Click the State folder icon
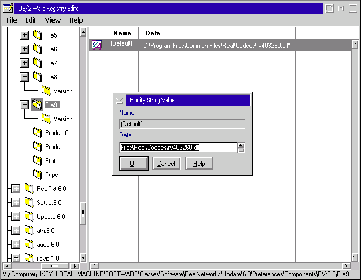Viewport: 361px width, 280px height. click(x=38, y=161)
